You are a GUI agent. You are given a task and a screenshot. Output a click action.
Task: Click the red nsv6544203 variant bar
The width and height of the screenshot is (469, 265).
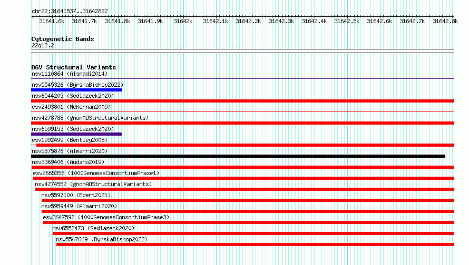click(x=242, y=101)
